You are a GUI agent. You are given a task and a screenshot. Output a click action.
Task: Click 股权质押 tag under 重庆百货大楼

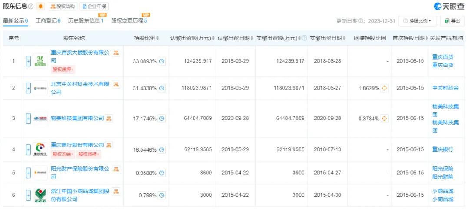pyautogui.click(x=63, y=70)
